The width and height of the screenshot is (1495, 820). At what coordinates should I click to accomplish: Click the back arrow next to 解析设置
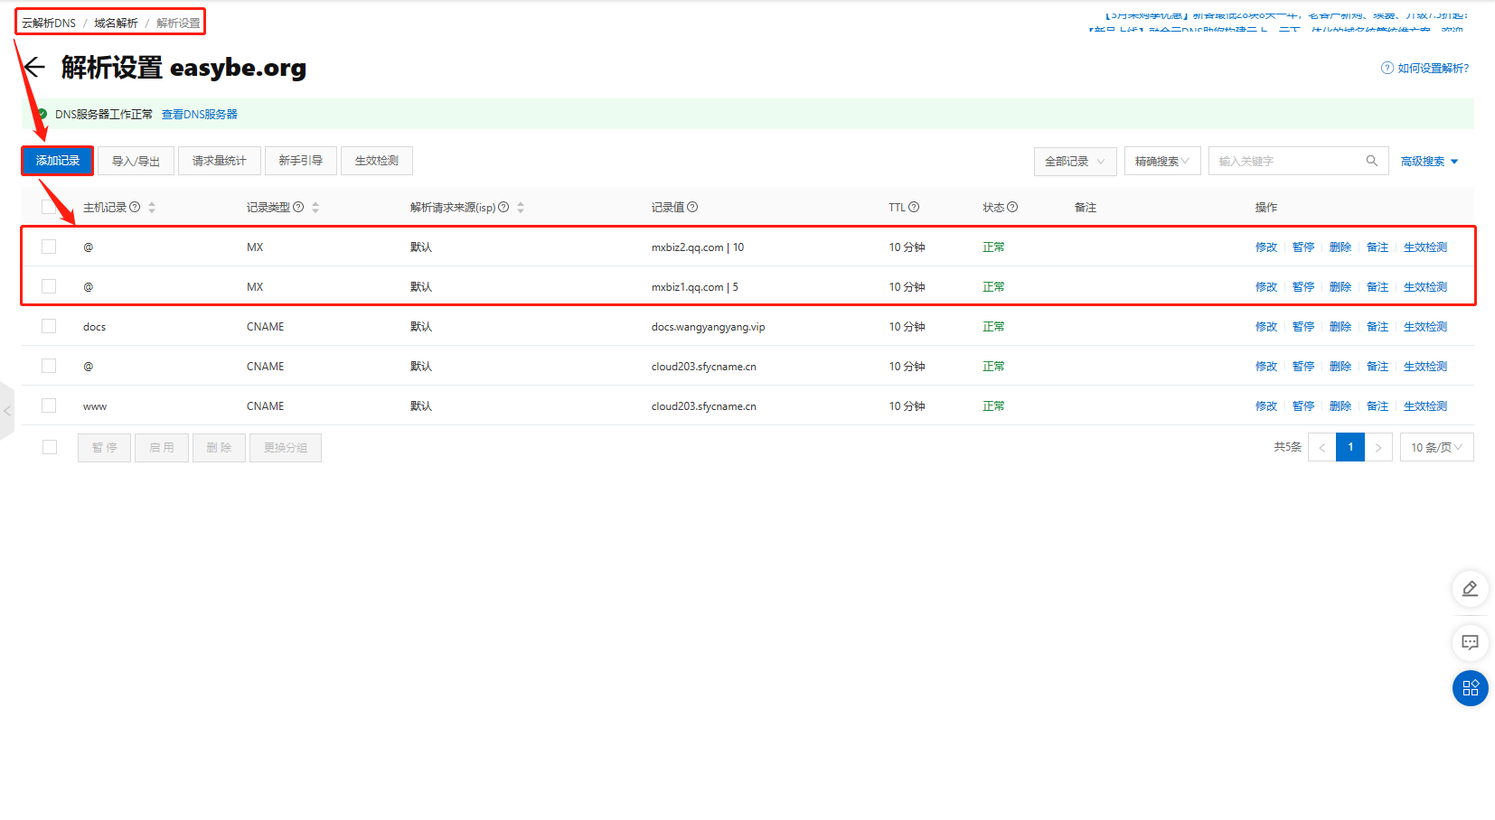34,67
